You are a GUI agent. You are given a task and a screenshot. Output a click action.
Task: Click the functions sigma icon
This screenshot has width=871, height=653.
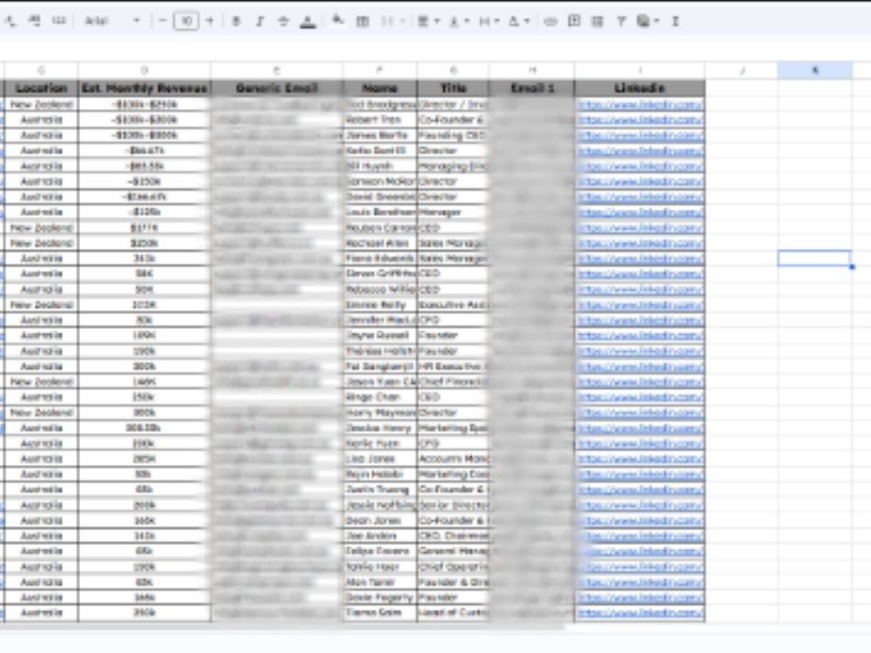pyautogui.click(x=675, y=21)
